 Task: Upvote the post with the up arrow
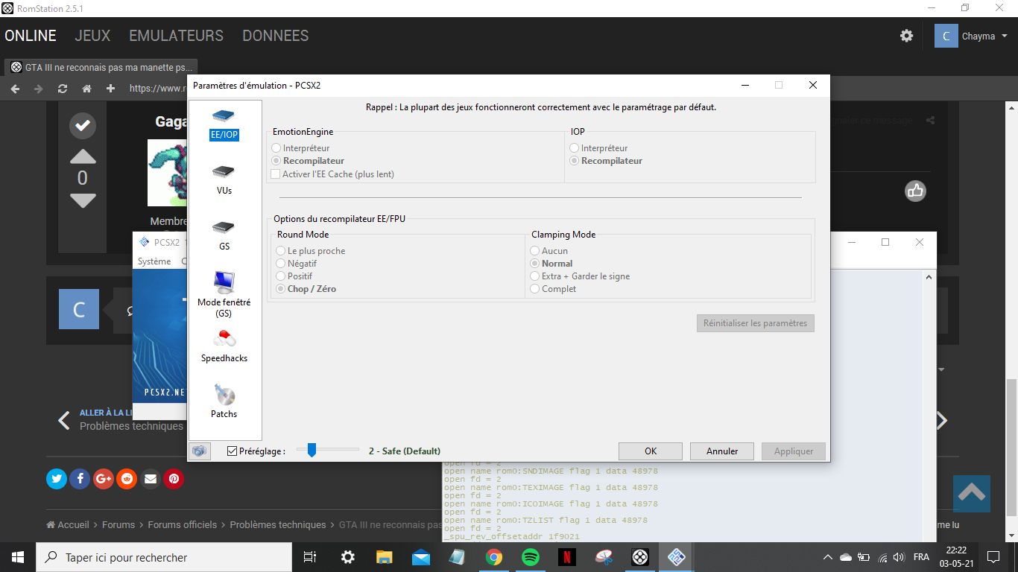pyautogui.click(x=83, y=156)
